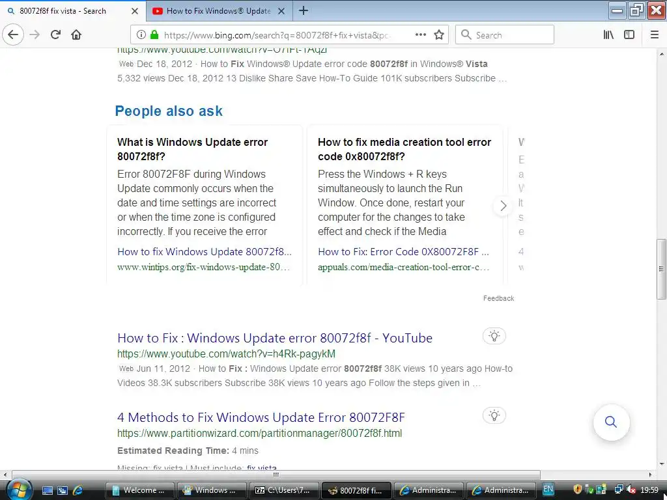This screenshot has width=667, height=500.
Task: Close the YouTube 'How to Fix Windows' tab
Action: pyautogui.click(x=281, y=11)
